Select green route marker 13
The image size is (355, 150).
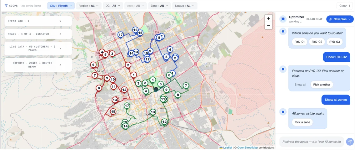[153, 112]
